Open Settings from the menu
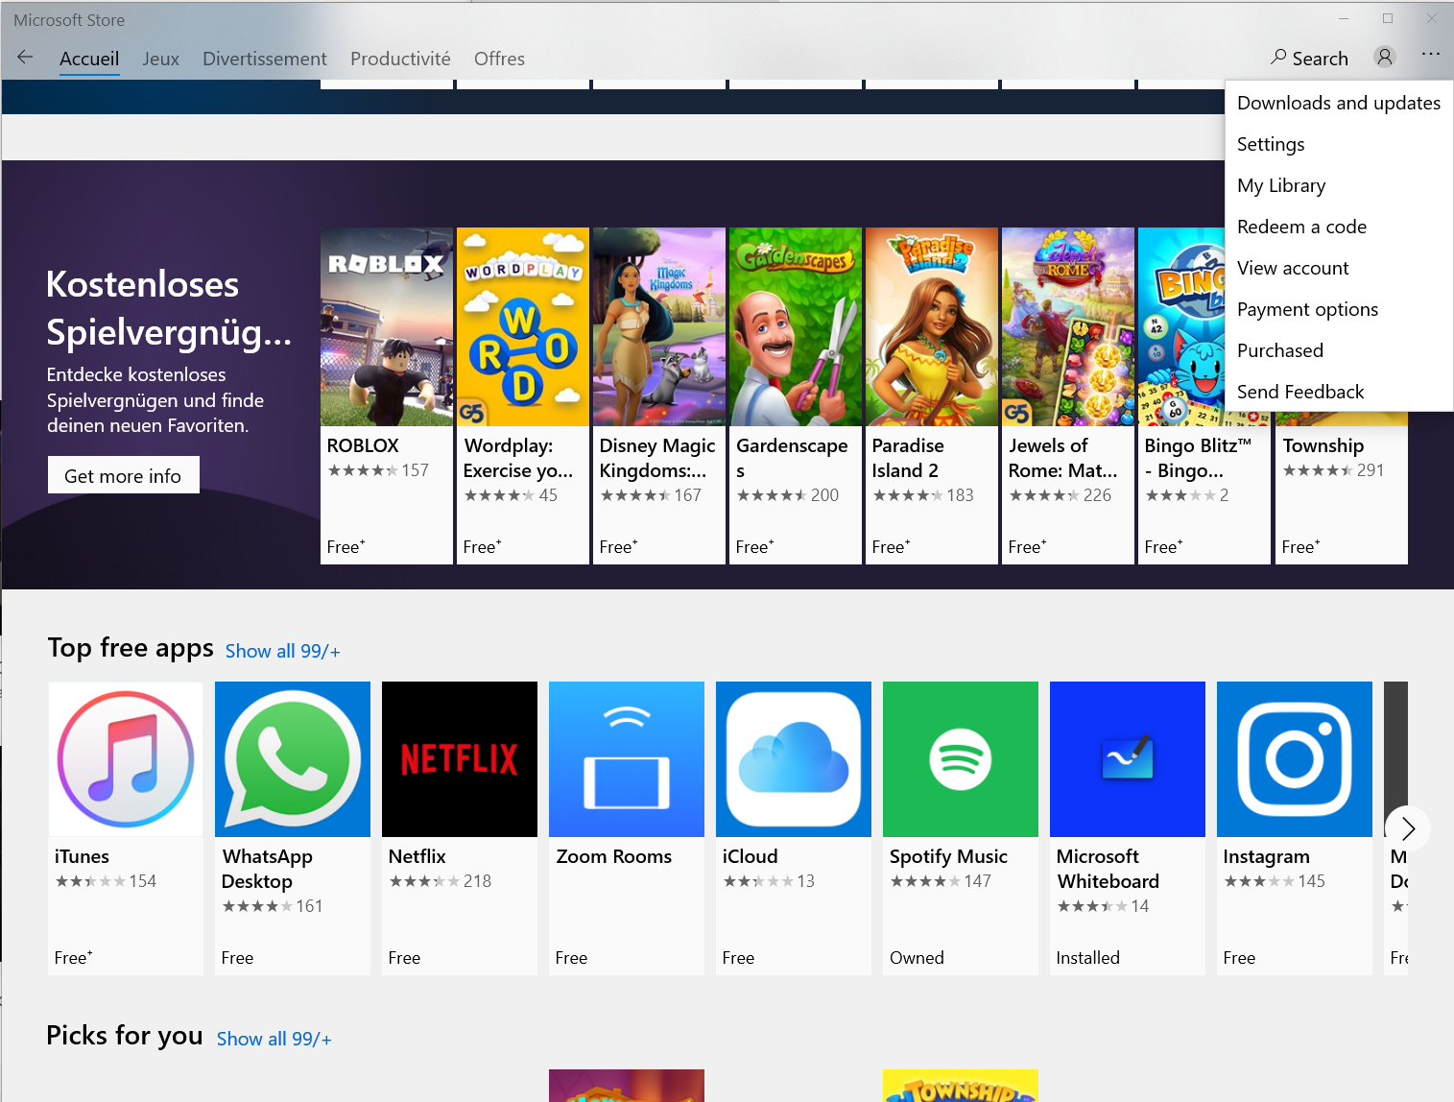This screenshot has width=1454, height=1102. (1339, 144)
